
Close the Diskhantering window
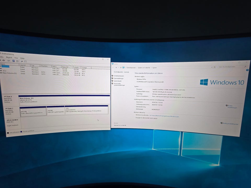(108, 59)
